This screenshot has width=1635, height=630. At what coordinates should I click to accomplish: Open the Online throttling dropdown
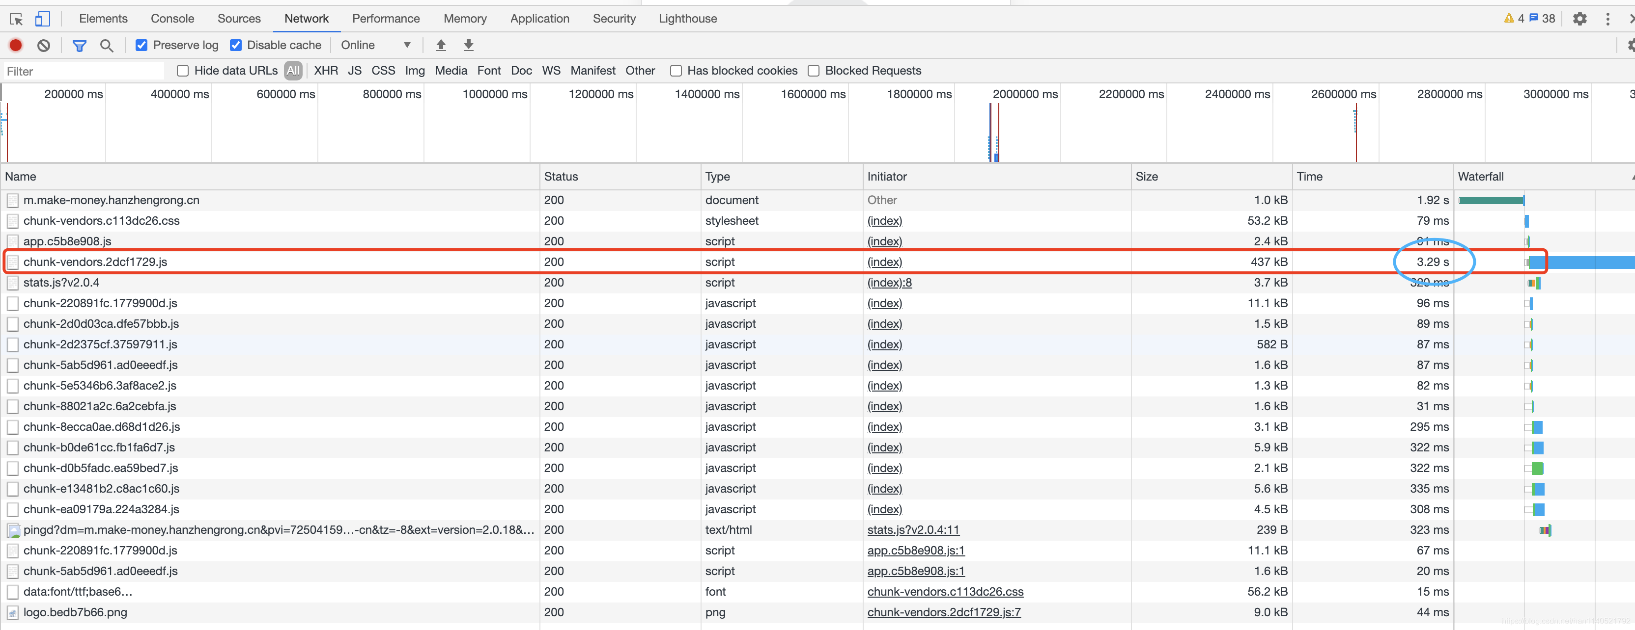click(375, 45)
